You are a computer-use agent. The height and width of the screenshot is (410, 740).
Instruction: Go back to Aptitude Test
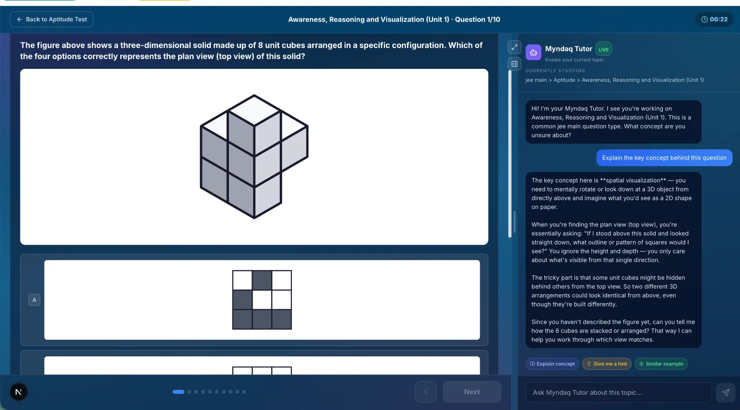click(51, 19)
